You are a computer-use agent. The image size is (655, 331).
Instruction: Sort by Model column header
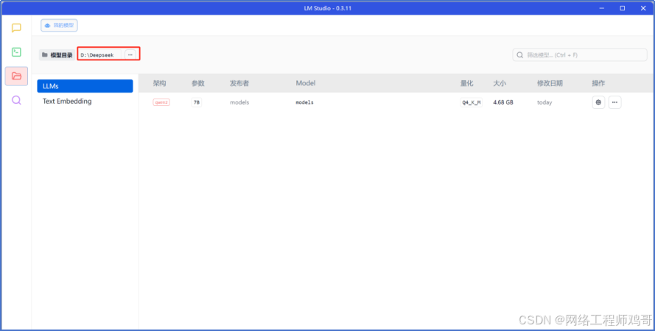point(305,83)
